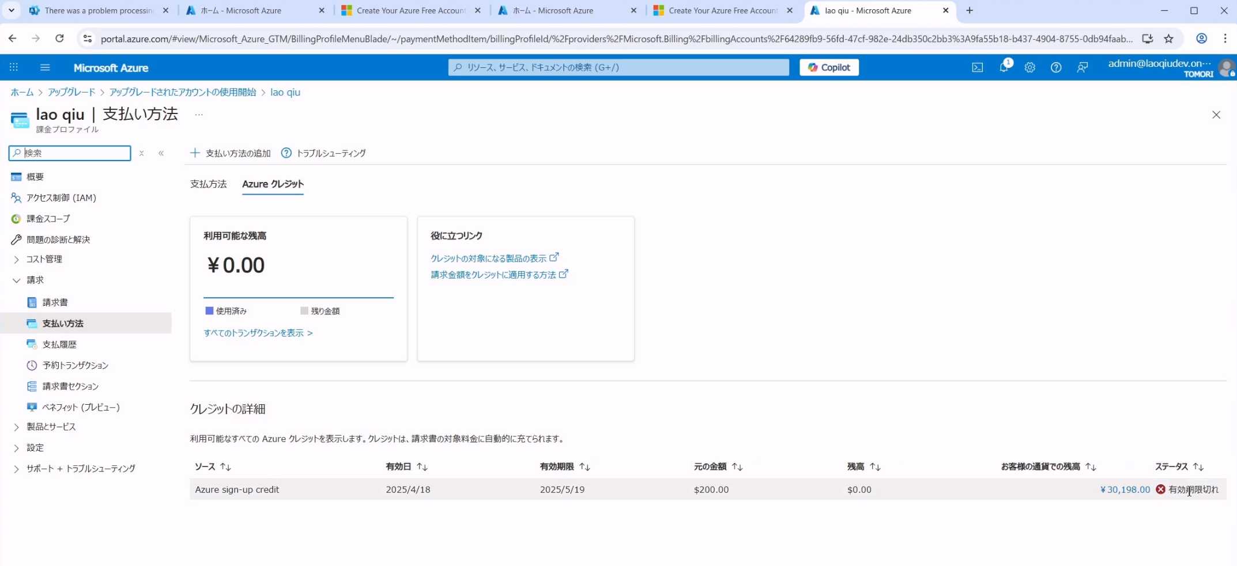Screen dimensions: 1237x566
Task: Open the portal settings gear icon
Action: click(1029, 67)
